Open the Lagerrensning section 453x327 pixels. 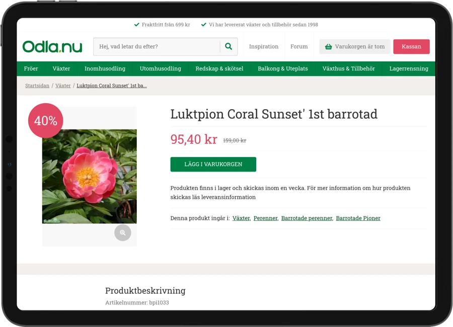(x=408, y=68)
